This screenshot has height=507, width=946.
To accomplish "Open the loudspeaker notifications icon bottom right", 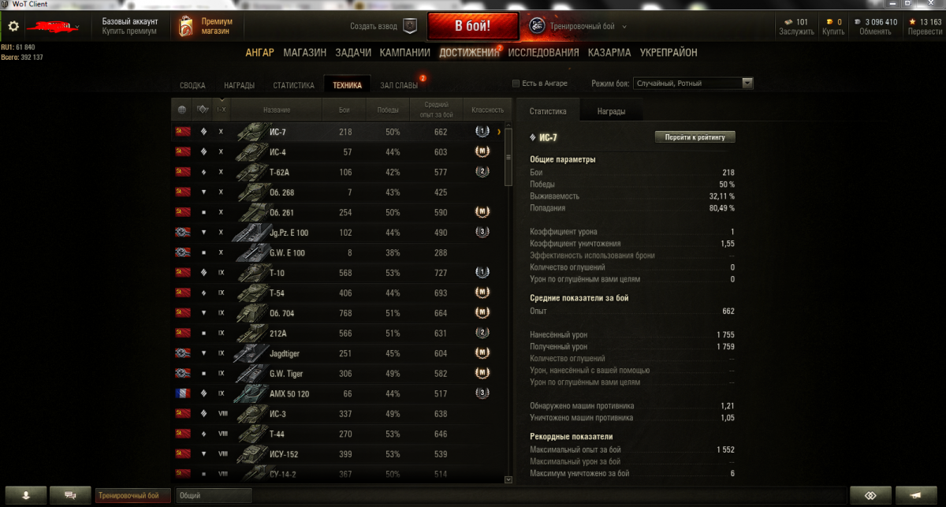I will coord(917,495).
